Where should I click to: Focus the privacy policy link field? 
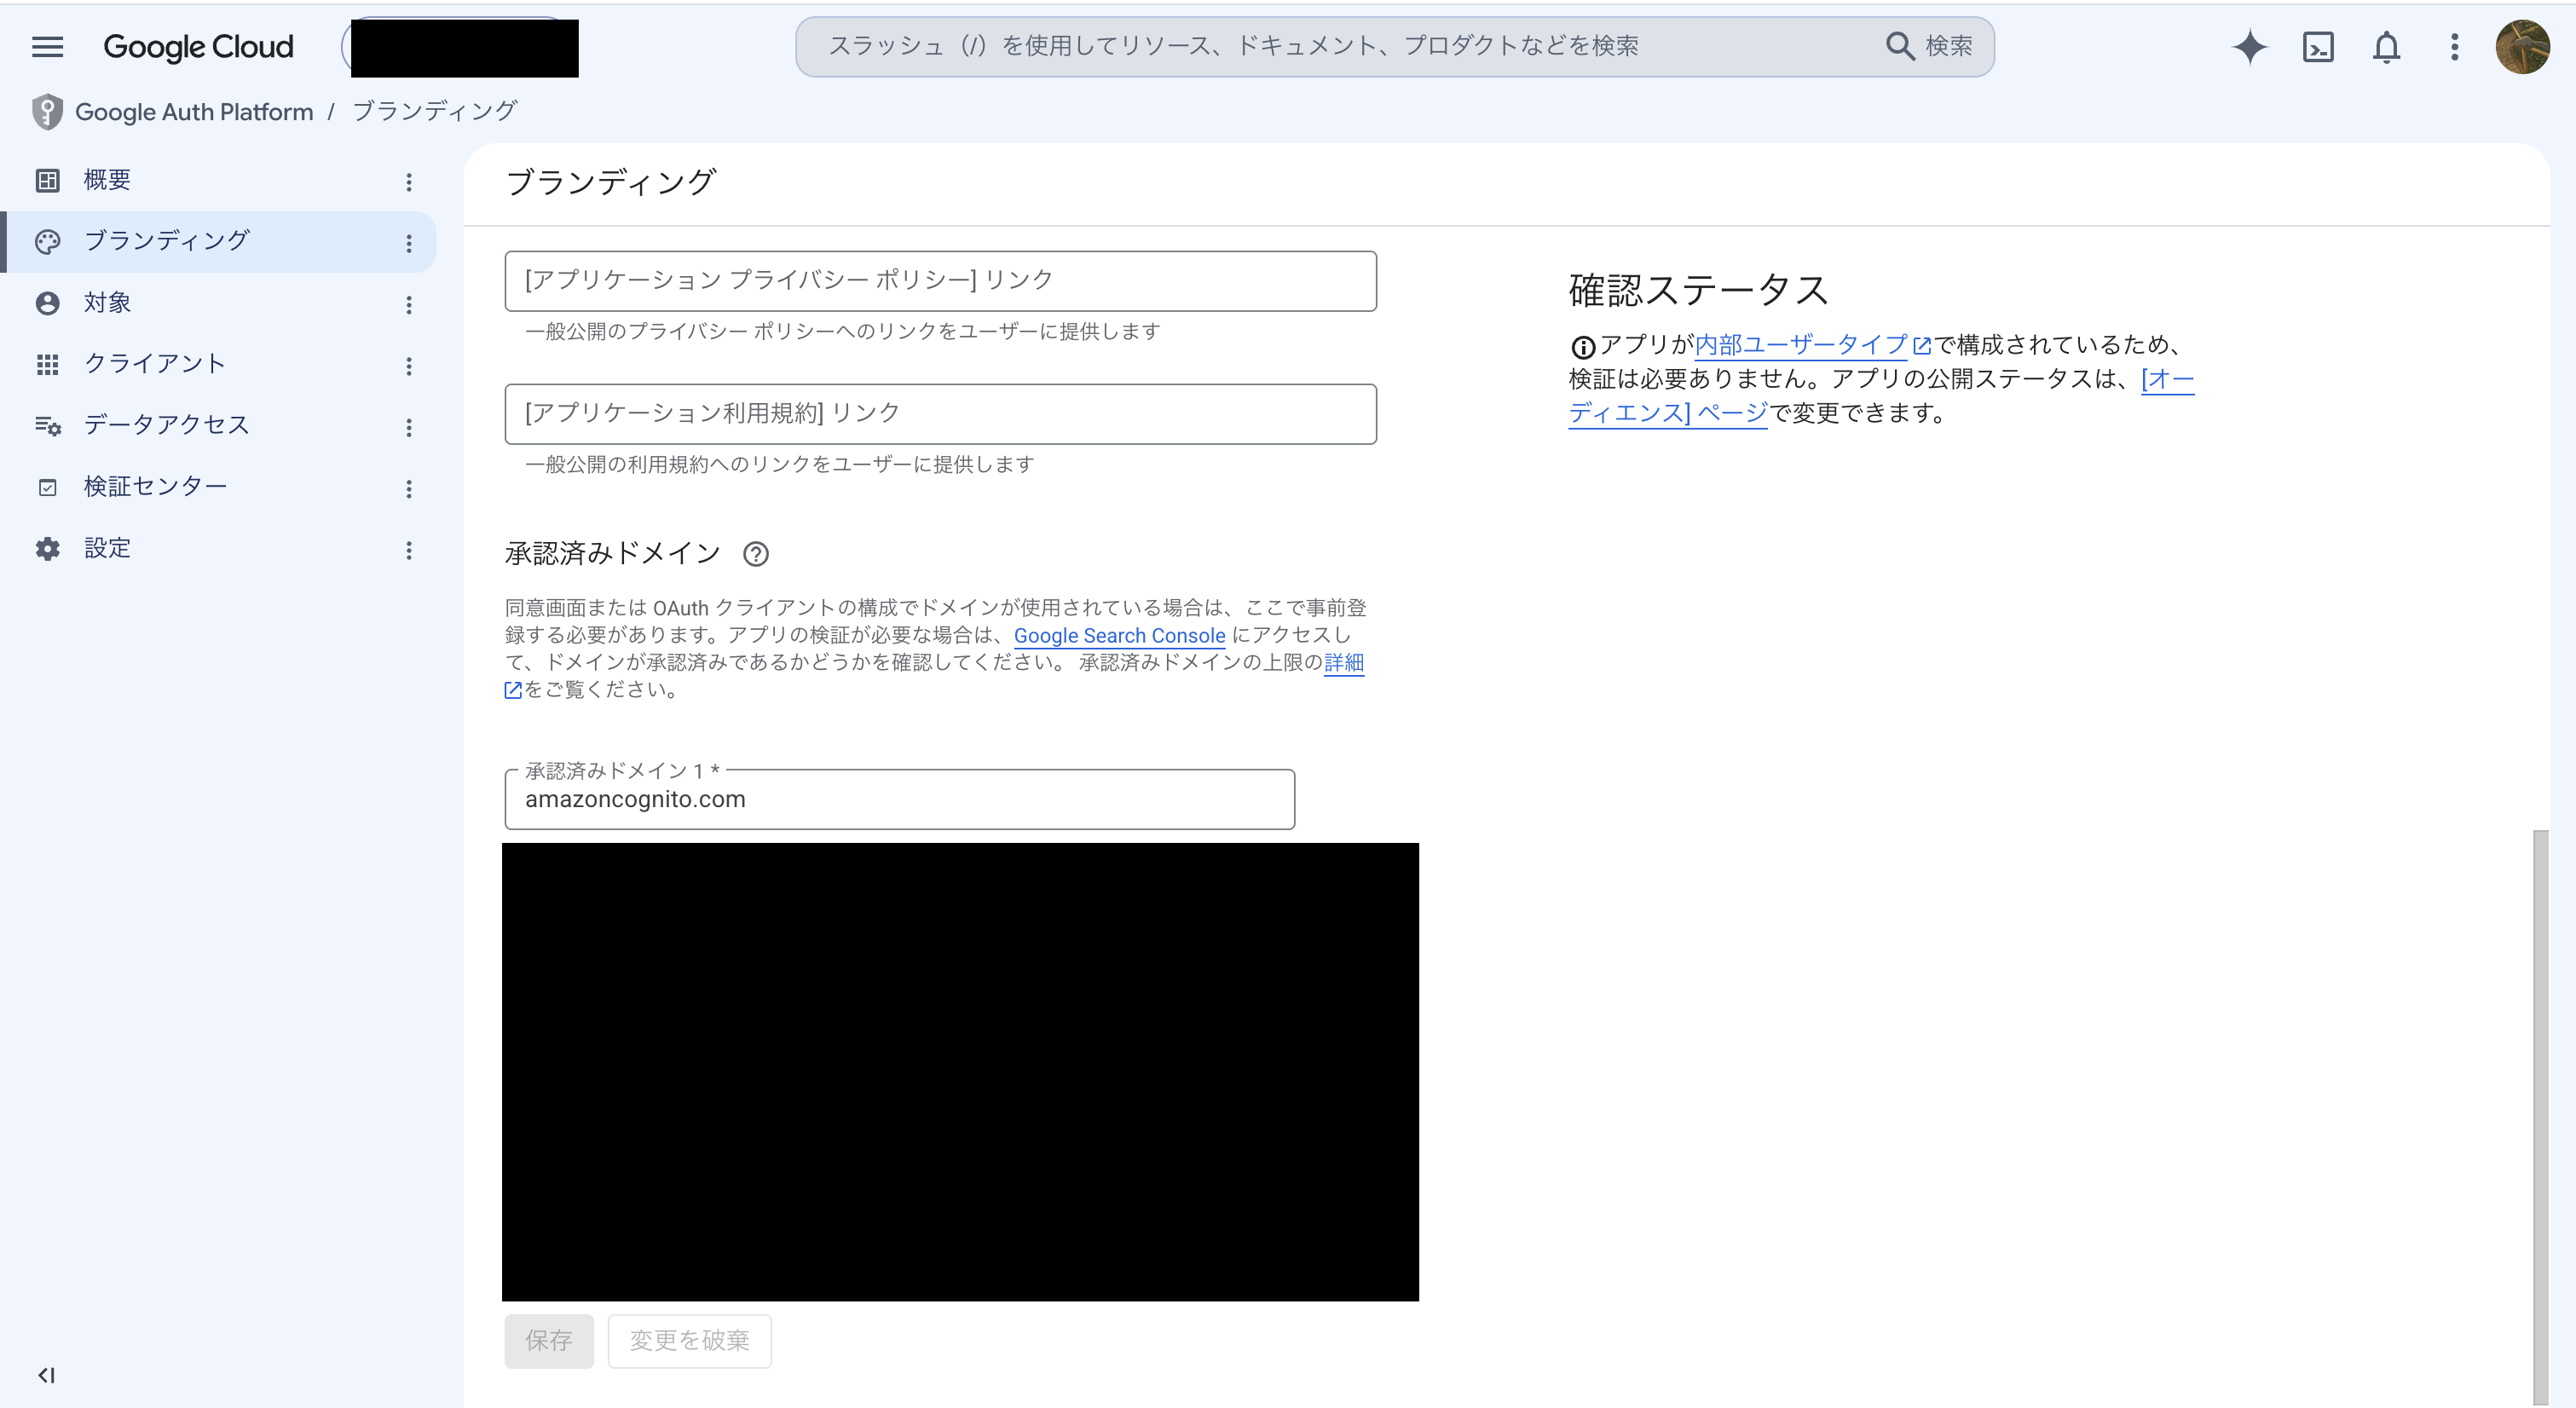pos(940,281)
